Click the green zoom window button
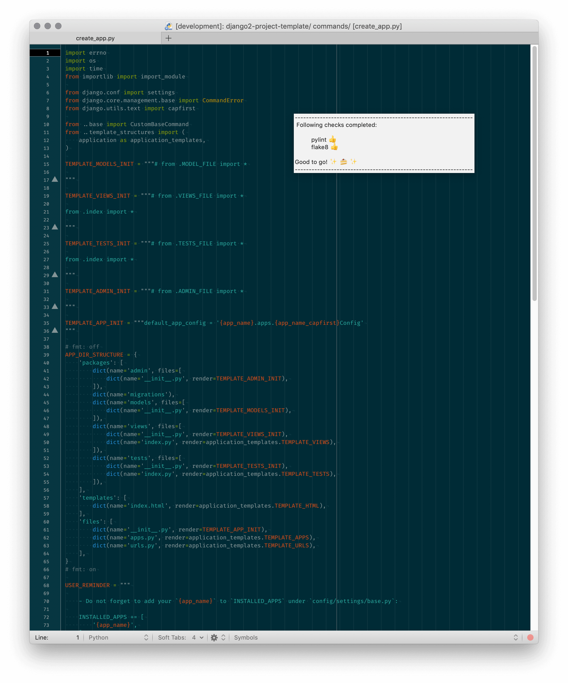 tap(58, 26)
